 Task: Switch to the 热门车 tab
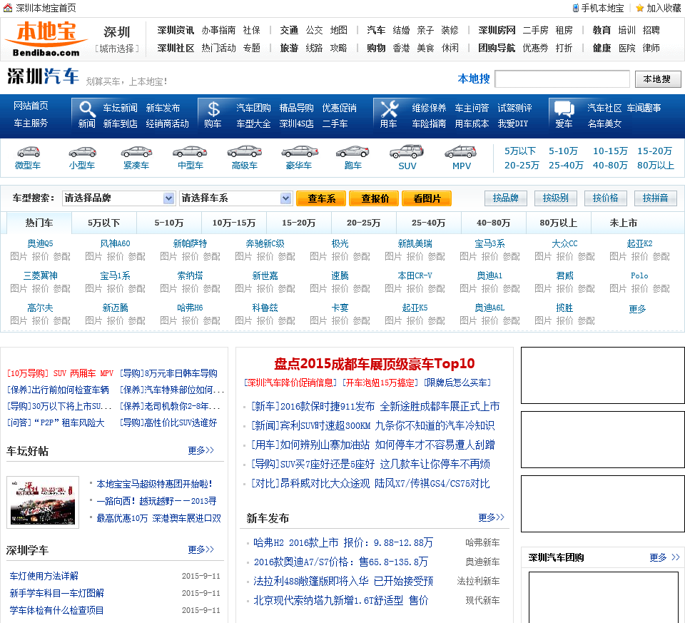[x=39, y=223]
